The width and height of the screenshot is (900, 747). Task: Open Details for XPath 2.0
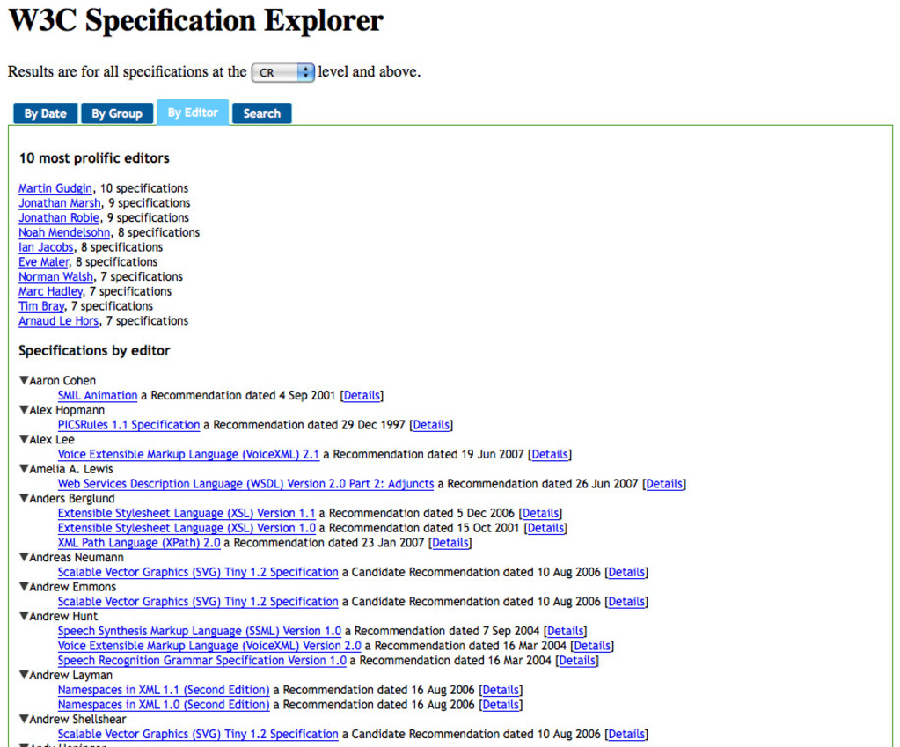click(450, 543)
